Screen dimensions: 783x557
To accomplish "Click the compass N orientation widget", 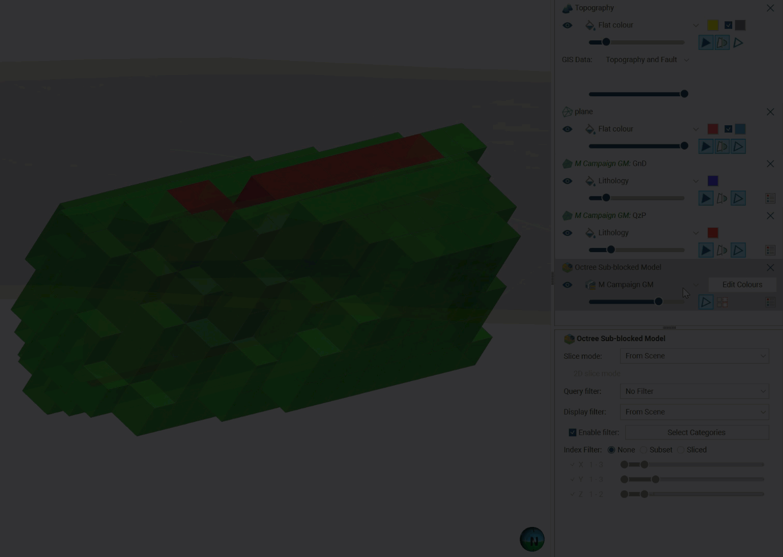I will pyautogui.click(x=532, y=539).
